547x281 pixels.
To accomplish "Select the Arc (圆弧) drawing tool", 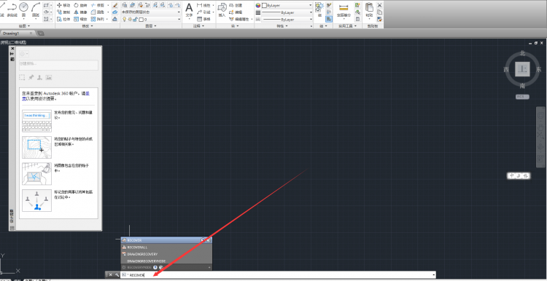I will click(x=36, y=9).
